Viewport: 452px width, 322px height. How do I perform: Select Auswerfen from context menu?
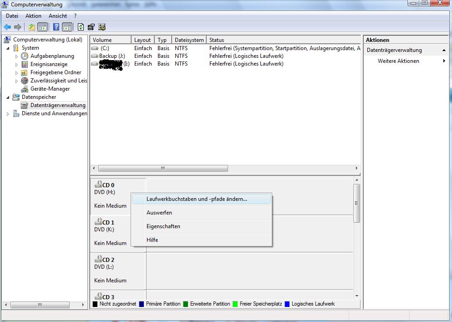pyautogui.click(x=159, y=213)
